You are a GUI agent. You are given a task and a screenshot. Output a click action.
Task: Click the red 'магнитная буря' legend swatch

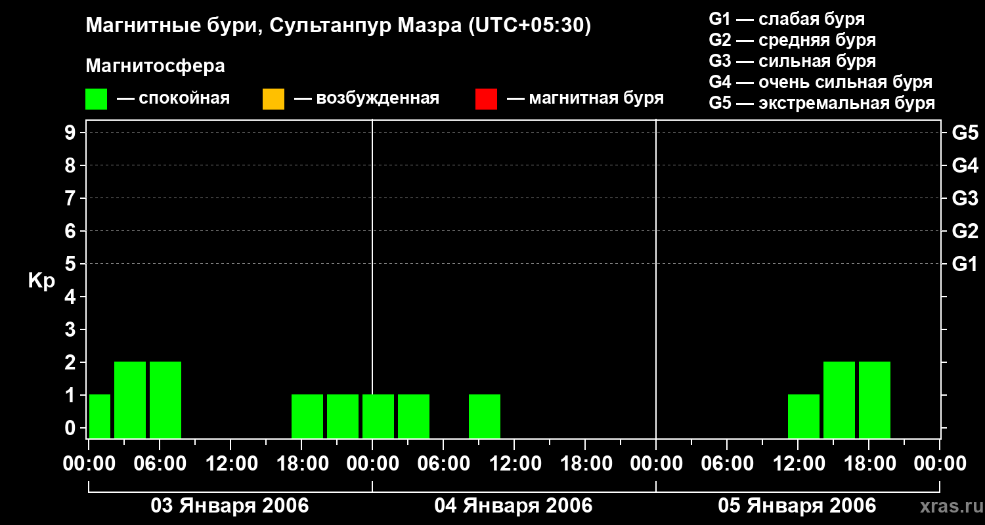coord(486,99)
